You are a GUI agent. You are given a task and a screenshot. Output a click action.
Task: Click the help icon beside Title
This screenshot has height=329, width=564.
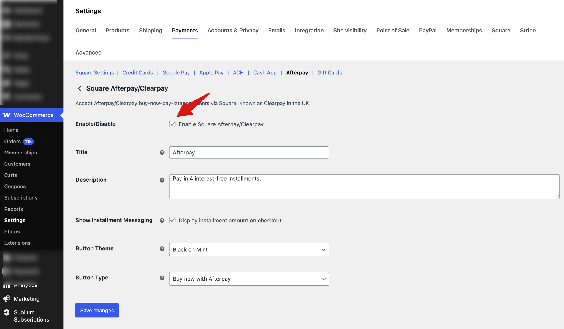pyautogui.click(x=162, y=153)
